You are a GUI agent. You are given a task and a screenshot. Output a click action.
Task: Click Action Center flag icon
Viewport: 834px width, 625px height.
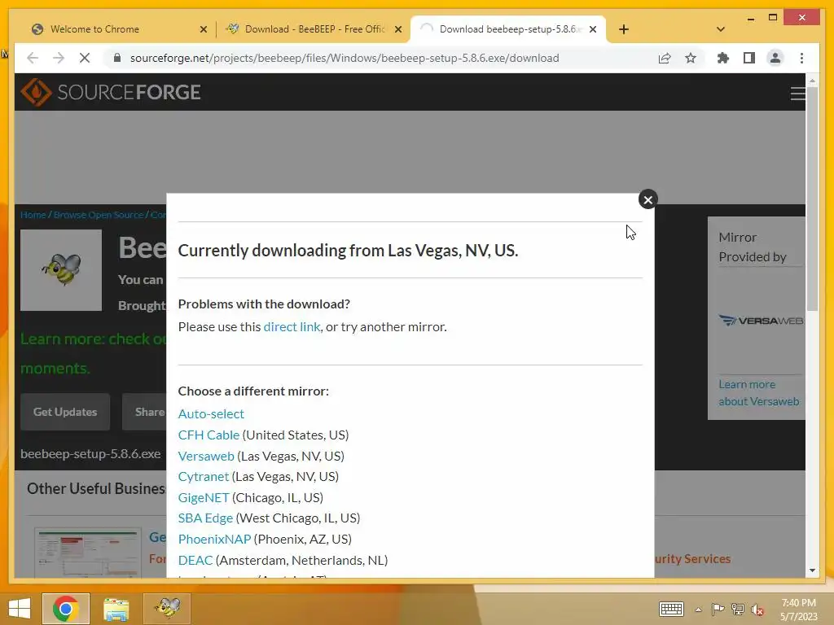pyautogui.click(x=718, y=610)
